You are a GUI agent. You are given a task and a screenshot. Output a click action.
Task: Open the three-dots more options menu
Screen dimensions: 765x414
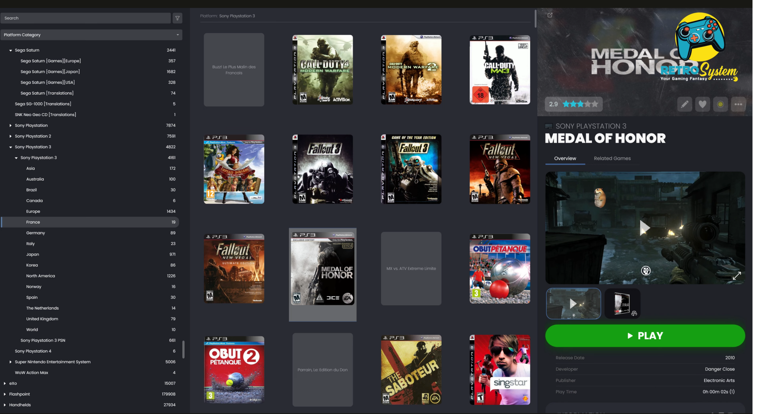[x=738, y=104]
